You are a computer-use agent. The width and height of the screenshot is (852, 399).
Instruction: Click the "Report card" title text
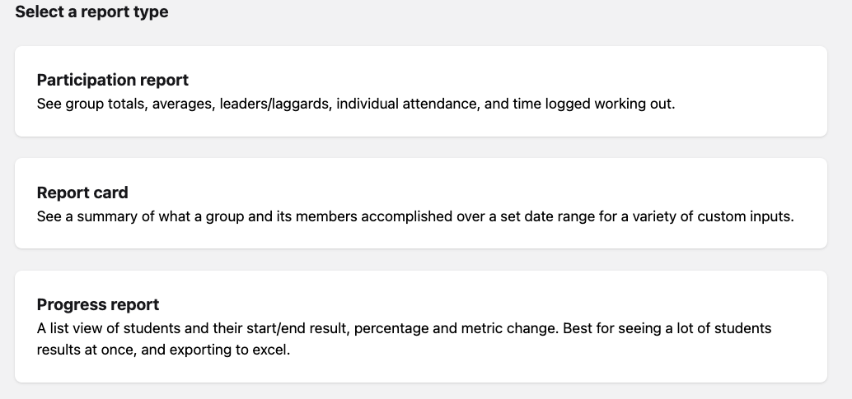pyautogui.click(x=82, y=193)
